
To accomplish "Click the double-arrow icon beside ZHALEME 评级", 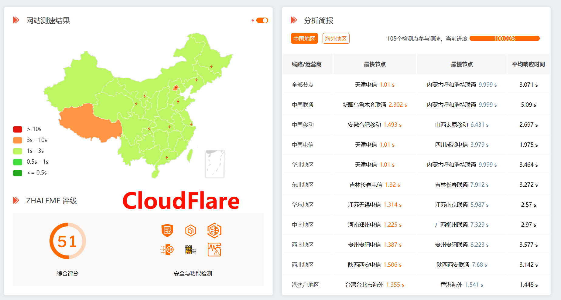I will click(16, 200).
